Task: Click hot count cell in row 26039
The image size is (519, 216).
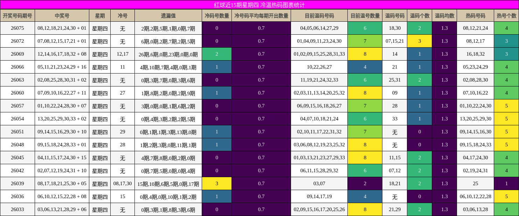Action: (506, 183)
